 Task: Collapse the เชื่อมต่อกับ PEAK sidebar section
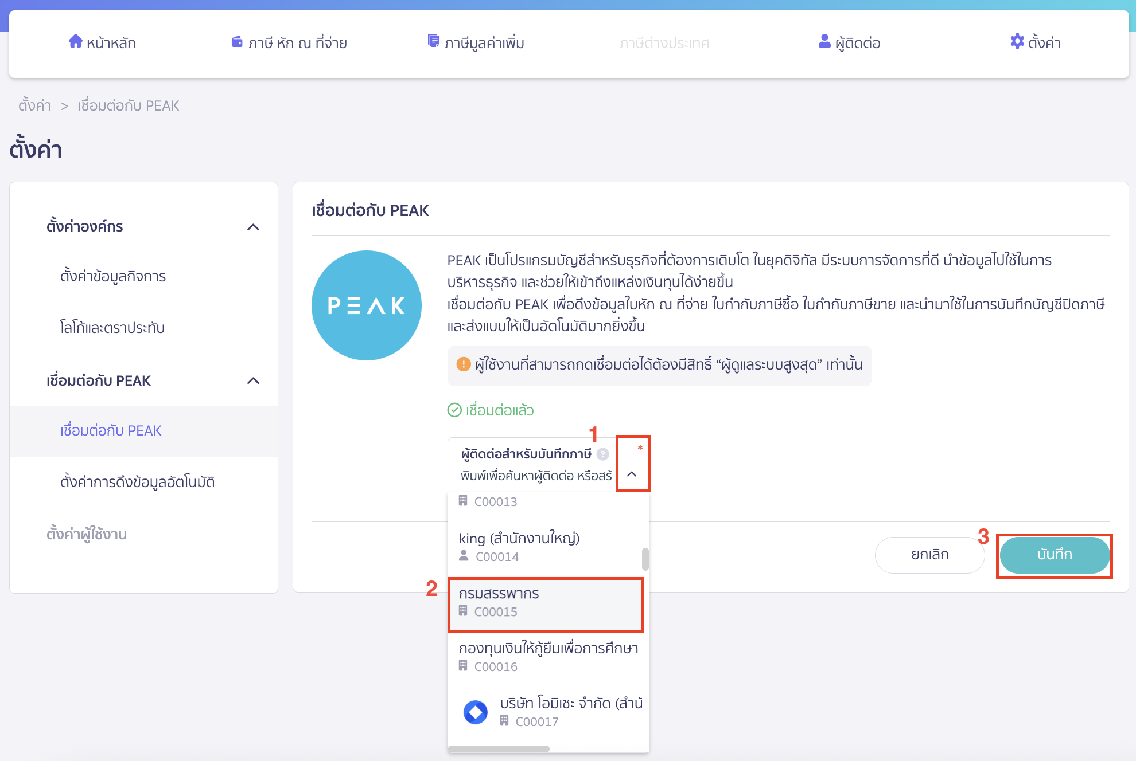pos(253,381)
